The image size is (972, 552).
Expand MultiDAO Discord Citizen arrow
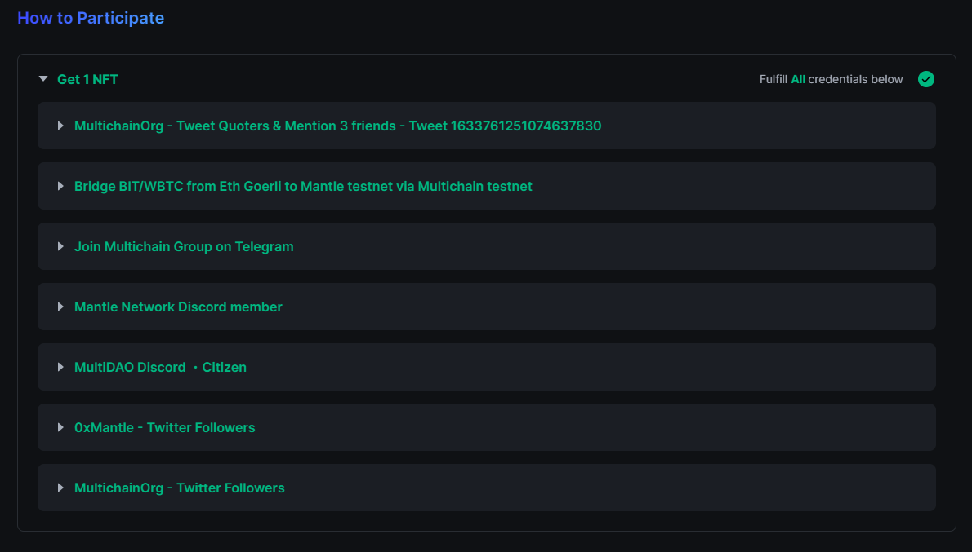pos(60,367)
